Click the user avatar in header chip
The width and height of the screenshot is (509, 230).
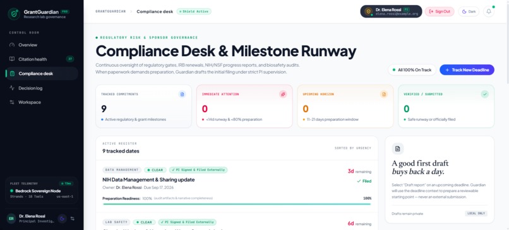pos(368,11)
